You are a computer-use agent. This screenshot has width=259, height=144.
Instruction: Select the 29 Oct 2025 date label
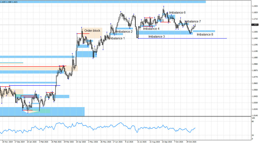191,142
